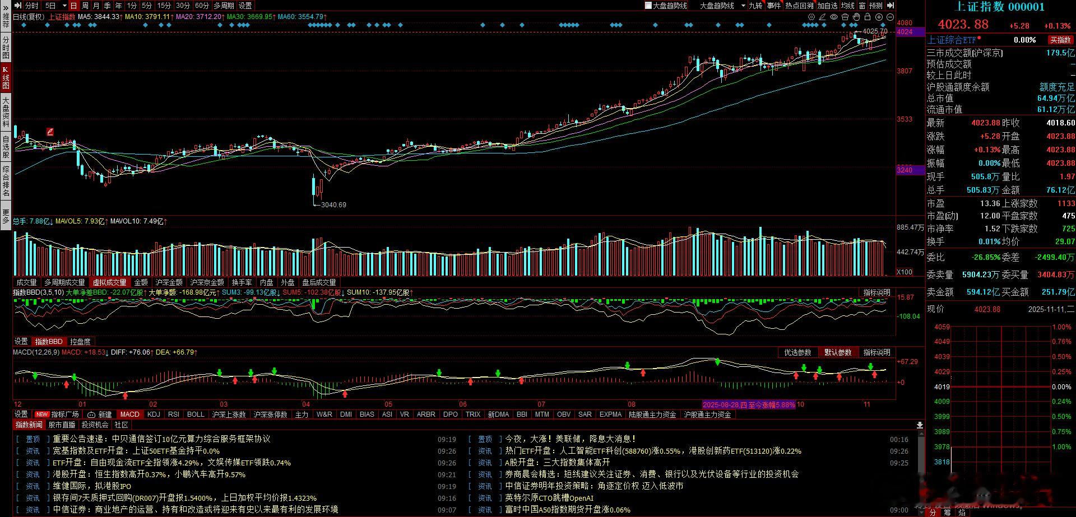Switch volume panel to 换手率 tab
The height and width of the screenshot is (517, 1076).
[242, 282]
